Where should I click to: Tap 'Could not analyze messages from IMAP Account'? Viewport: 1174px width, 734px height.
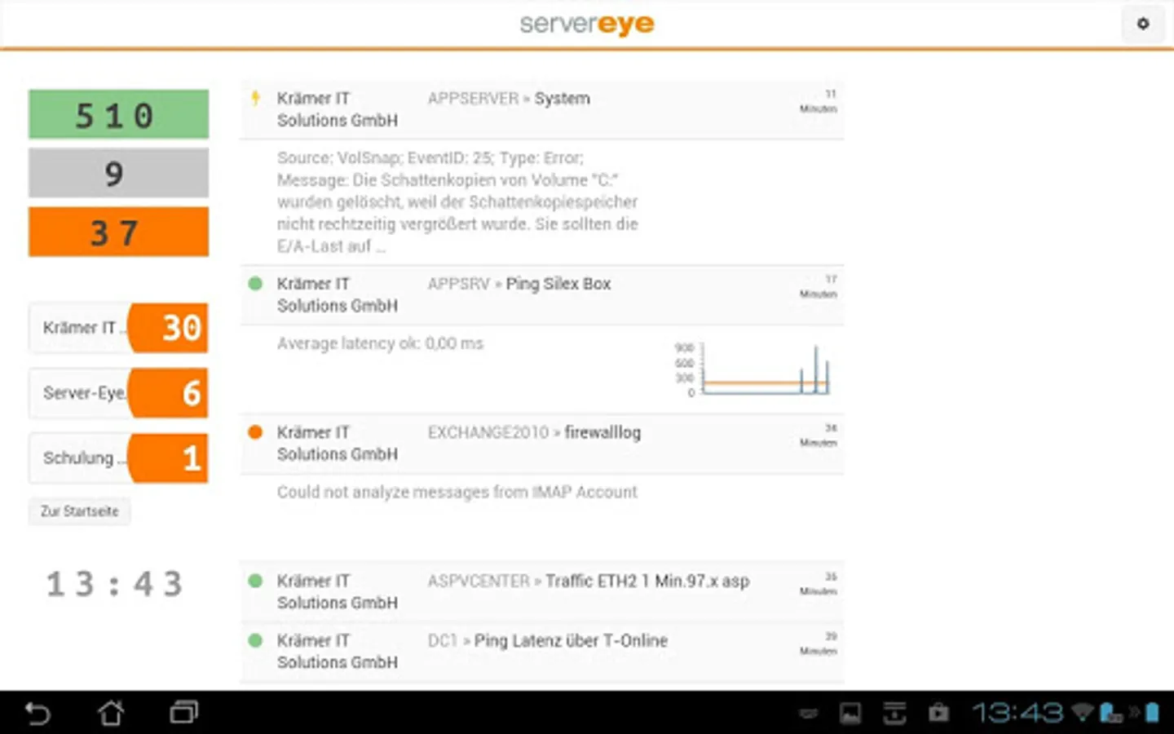(457, 492)
